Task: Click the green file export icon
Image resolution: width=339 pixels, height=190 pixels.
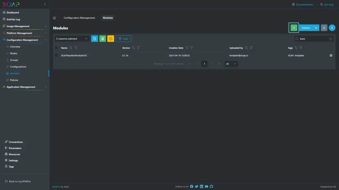Action: (103, 39)
